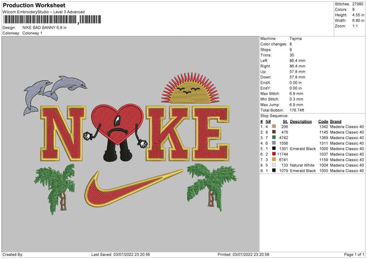Viewport: 367px width, 259px height.
Task: Click the green swatch for code 1369
Action: (x=273, y=137)
